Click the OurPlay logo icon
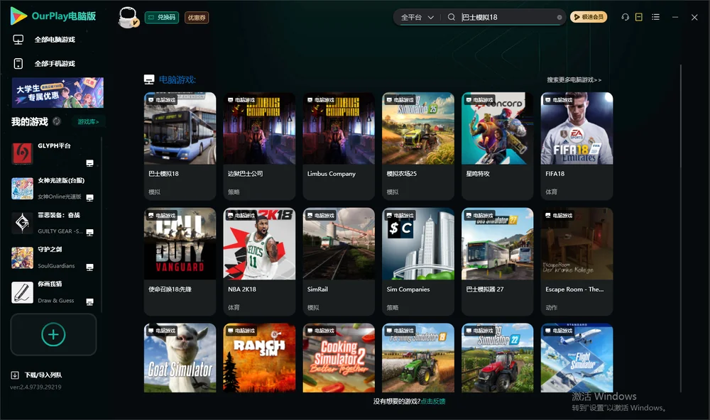The height and width of the screenshot is (420, 710). [18, 16]
